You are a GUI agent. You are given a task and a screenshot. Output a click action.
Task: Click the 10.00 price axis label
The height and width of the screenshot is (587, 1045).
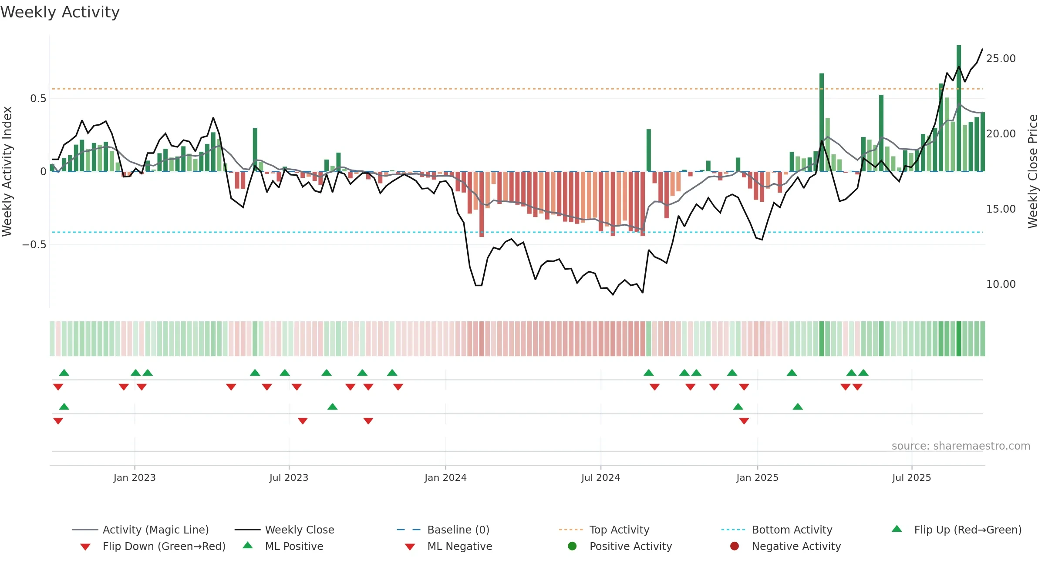(x=1001, y=284)
